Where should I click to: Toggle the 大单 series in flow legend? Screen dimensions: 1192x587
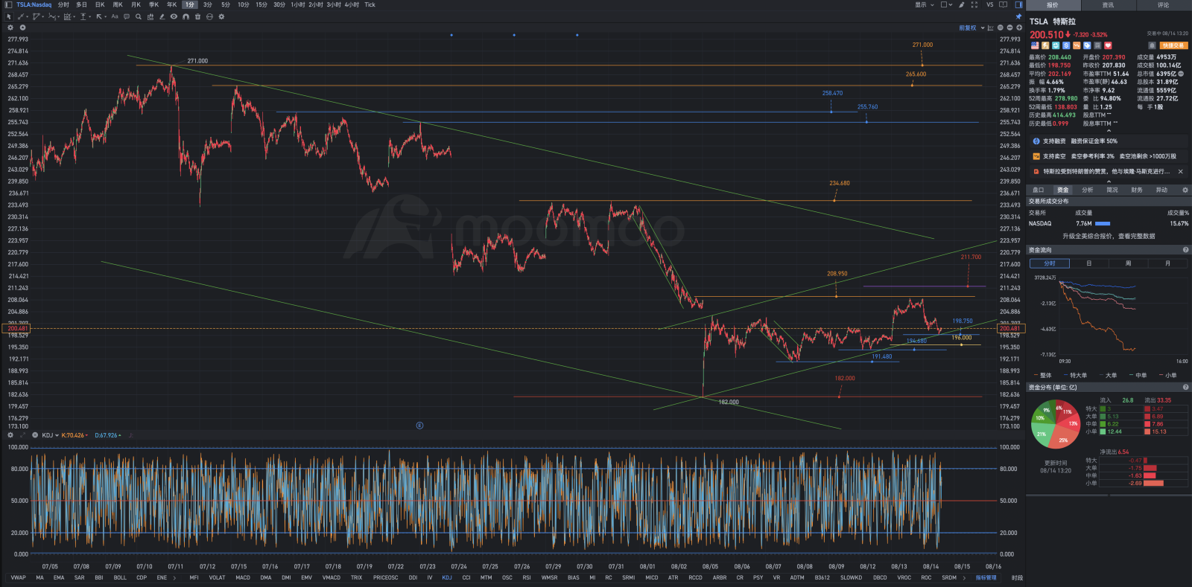1108,375
